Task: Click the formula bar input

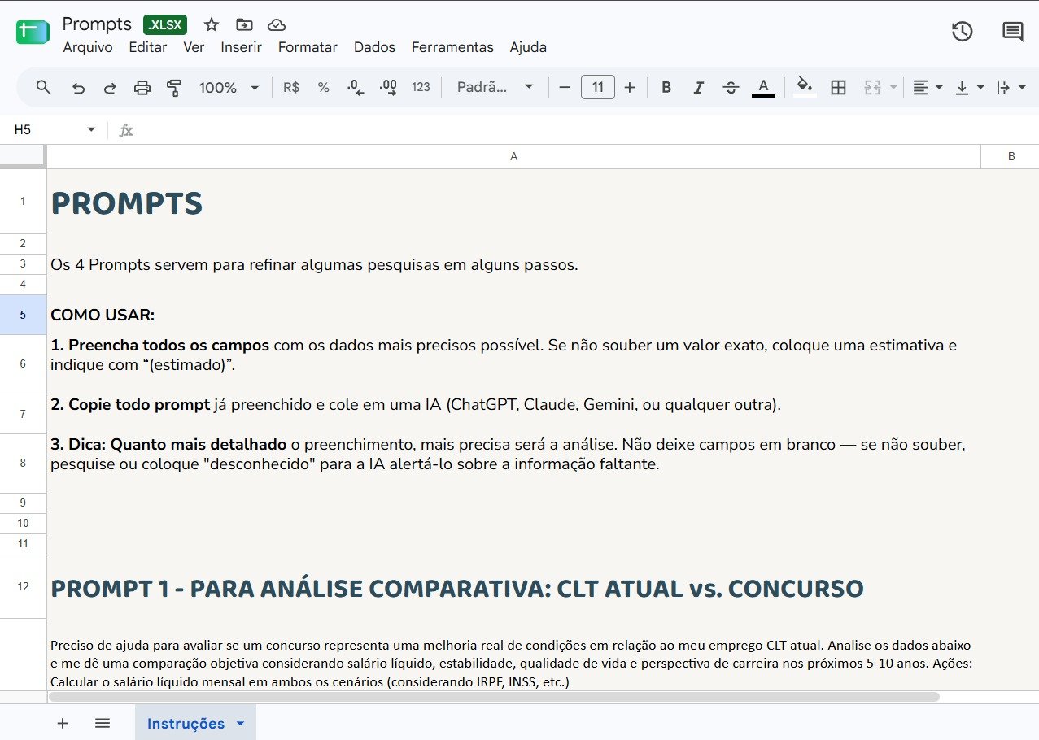Action: 586,130
